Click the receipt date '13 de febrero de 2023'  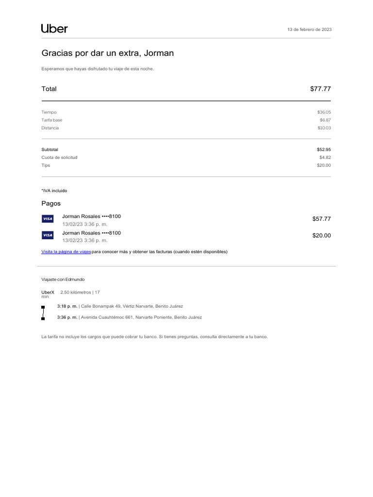[x=309, y=30]
